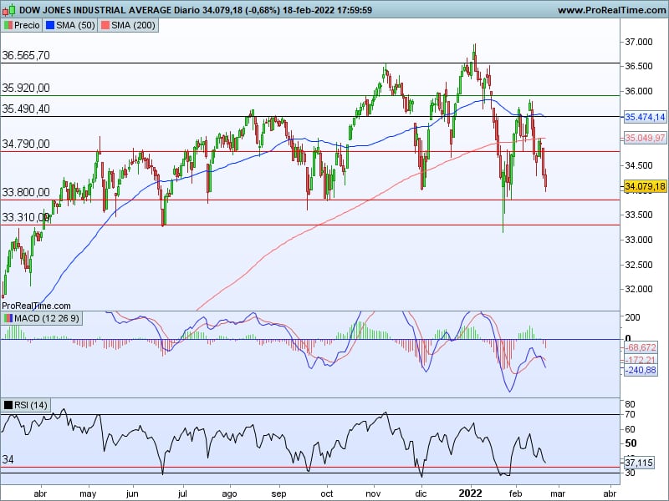
Task: Click the feb month label on time axis
Action: (515, 493)
